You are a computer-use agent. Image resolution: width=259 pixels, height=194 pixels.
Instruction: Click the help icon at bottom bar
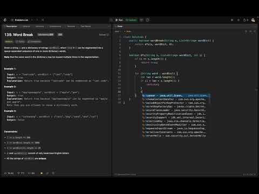coord(53,173)
